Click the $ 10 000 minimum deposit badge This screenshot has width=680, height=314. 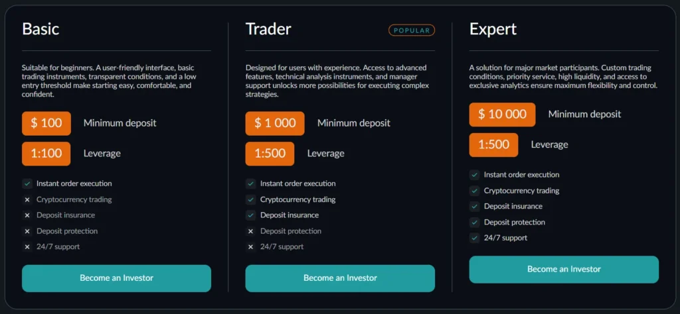point(503,115)
